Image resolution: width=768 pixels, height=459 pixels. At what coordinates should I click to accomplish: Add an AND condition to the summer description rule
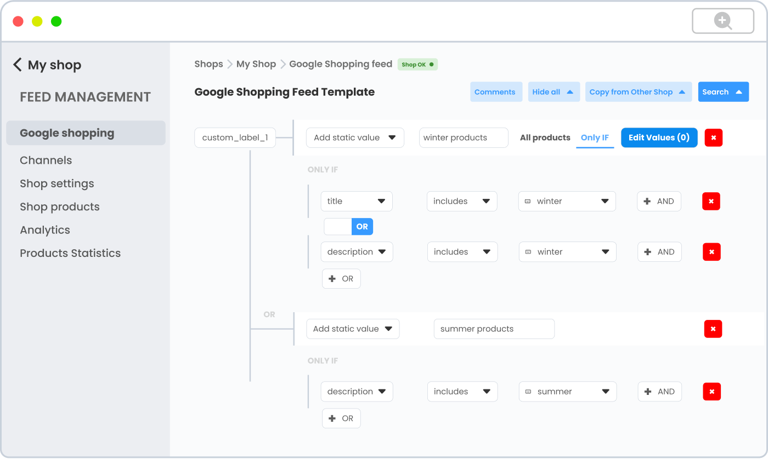659,391
